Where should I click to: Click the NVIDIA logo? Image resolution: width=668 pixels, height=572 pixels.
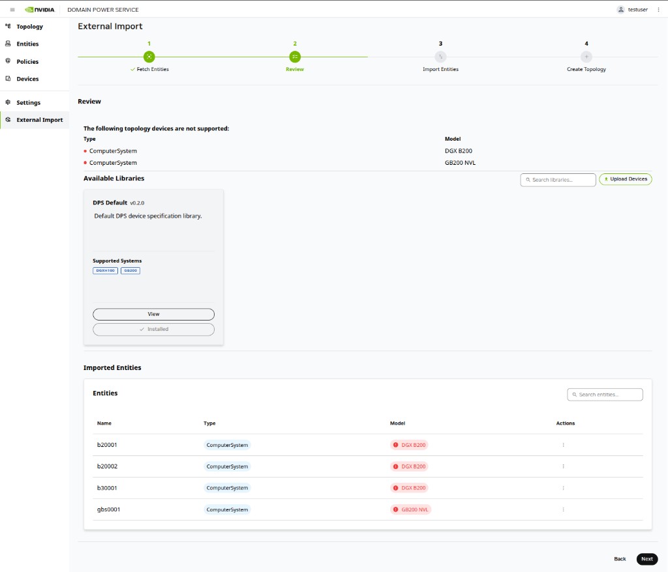(x=40, y=9)
